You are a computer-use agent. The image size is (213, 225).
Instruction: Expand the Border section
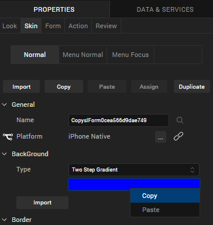(5, 220)
